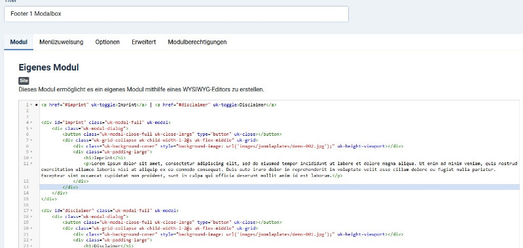The image size is (523, 248).
Task: Collapse the code fold on line 1
Action: click(31, 104)
